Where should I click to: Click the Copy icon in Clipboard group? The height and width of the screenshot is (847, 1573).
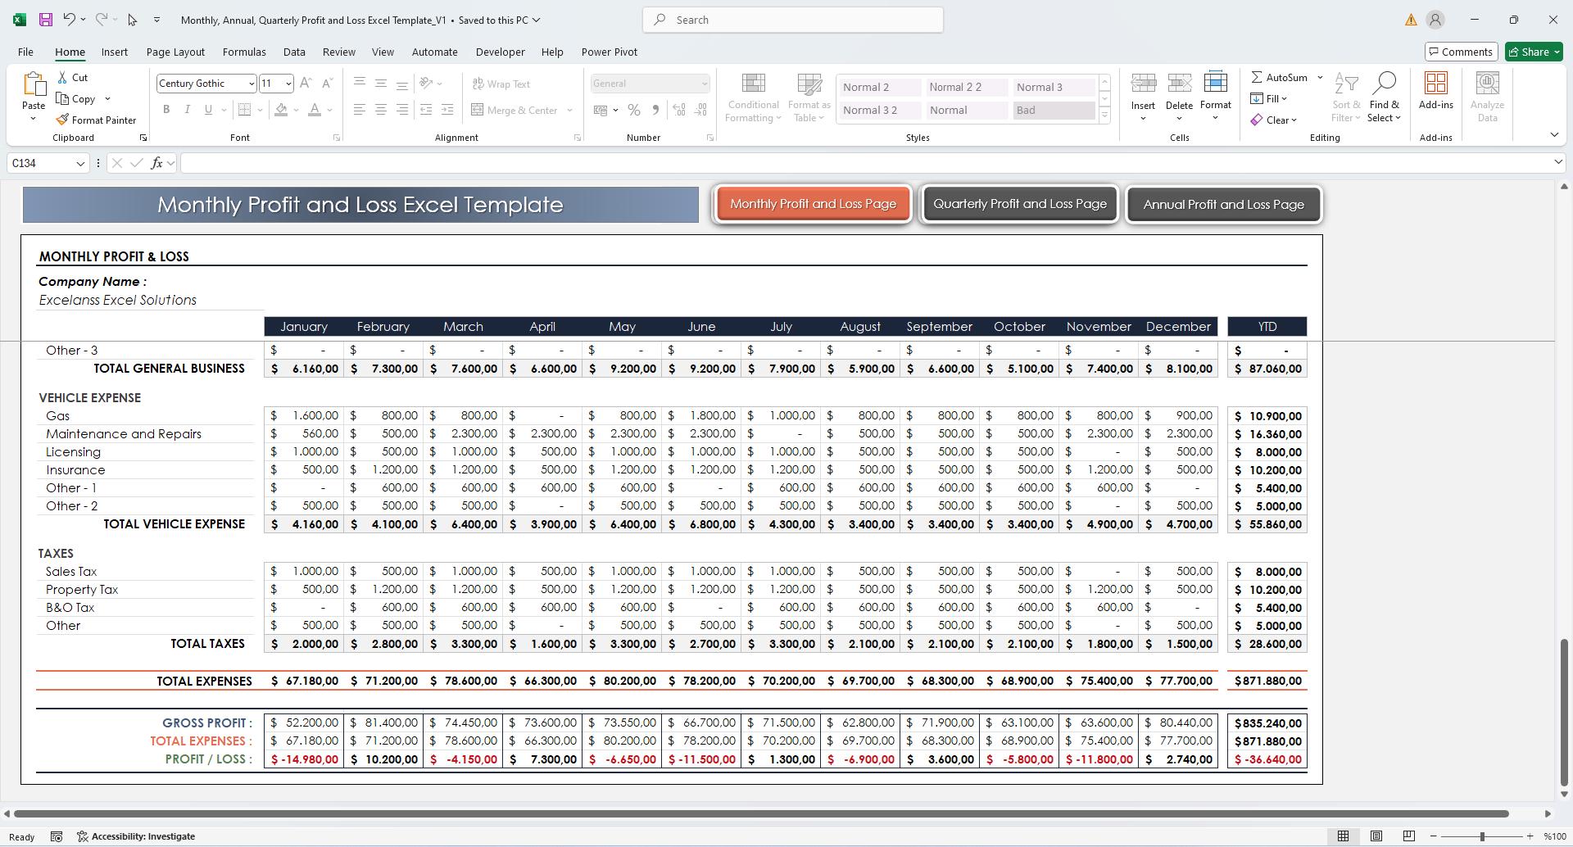[62, 98]
